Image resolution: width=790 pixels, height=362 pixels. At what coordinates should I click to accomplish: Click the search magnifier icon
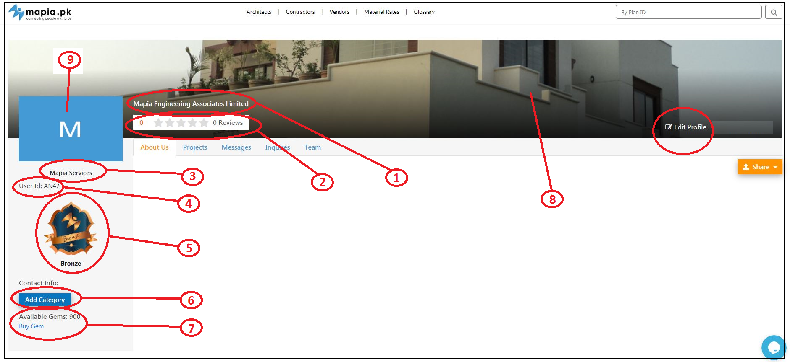pyautogui.click(x=774, y=12)
